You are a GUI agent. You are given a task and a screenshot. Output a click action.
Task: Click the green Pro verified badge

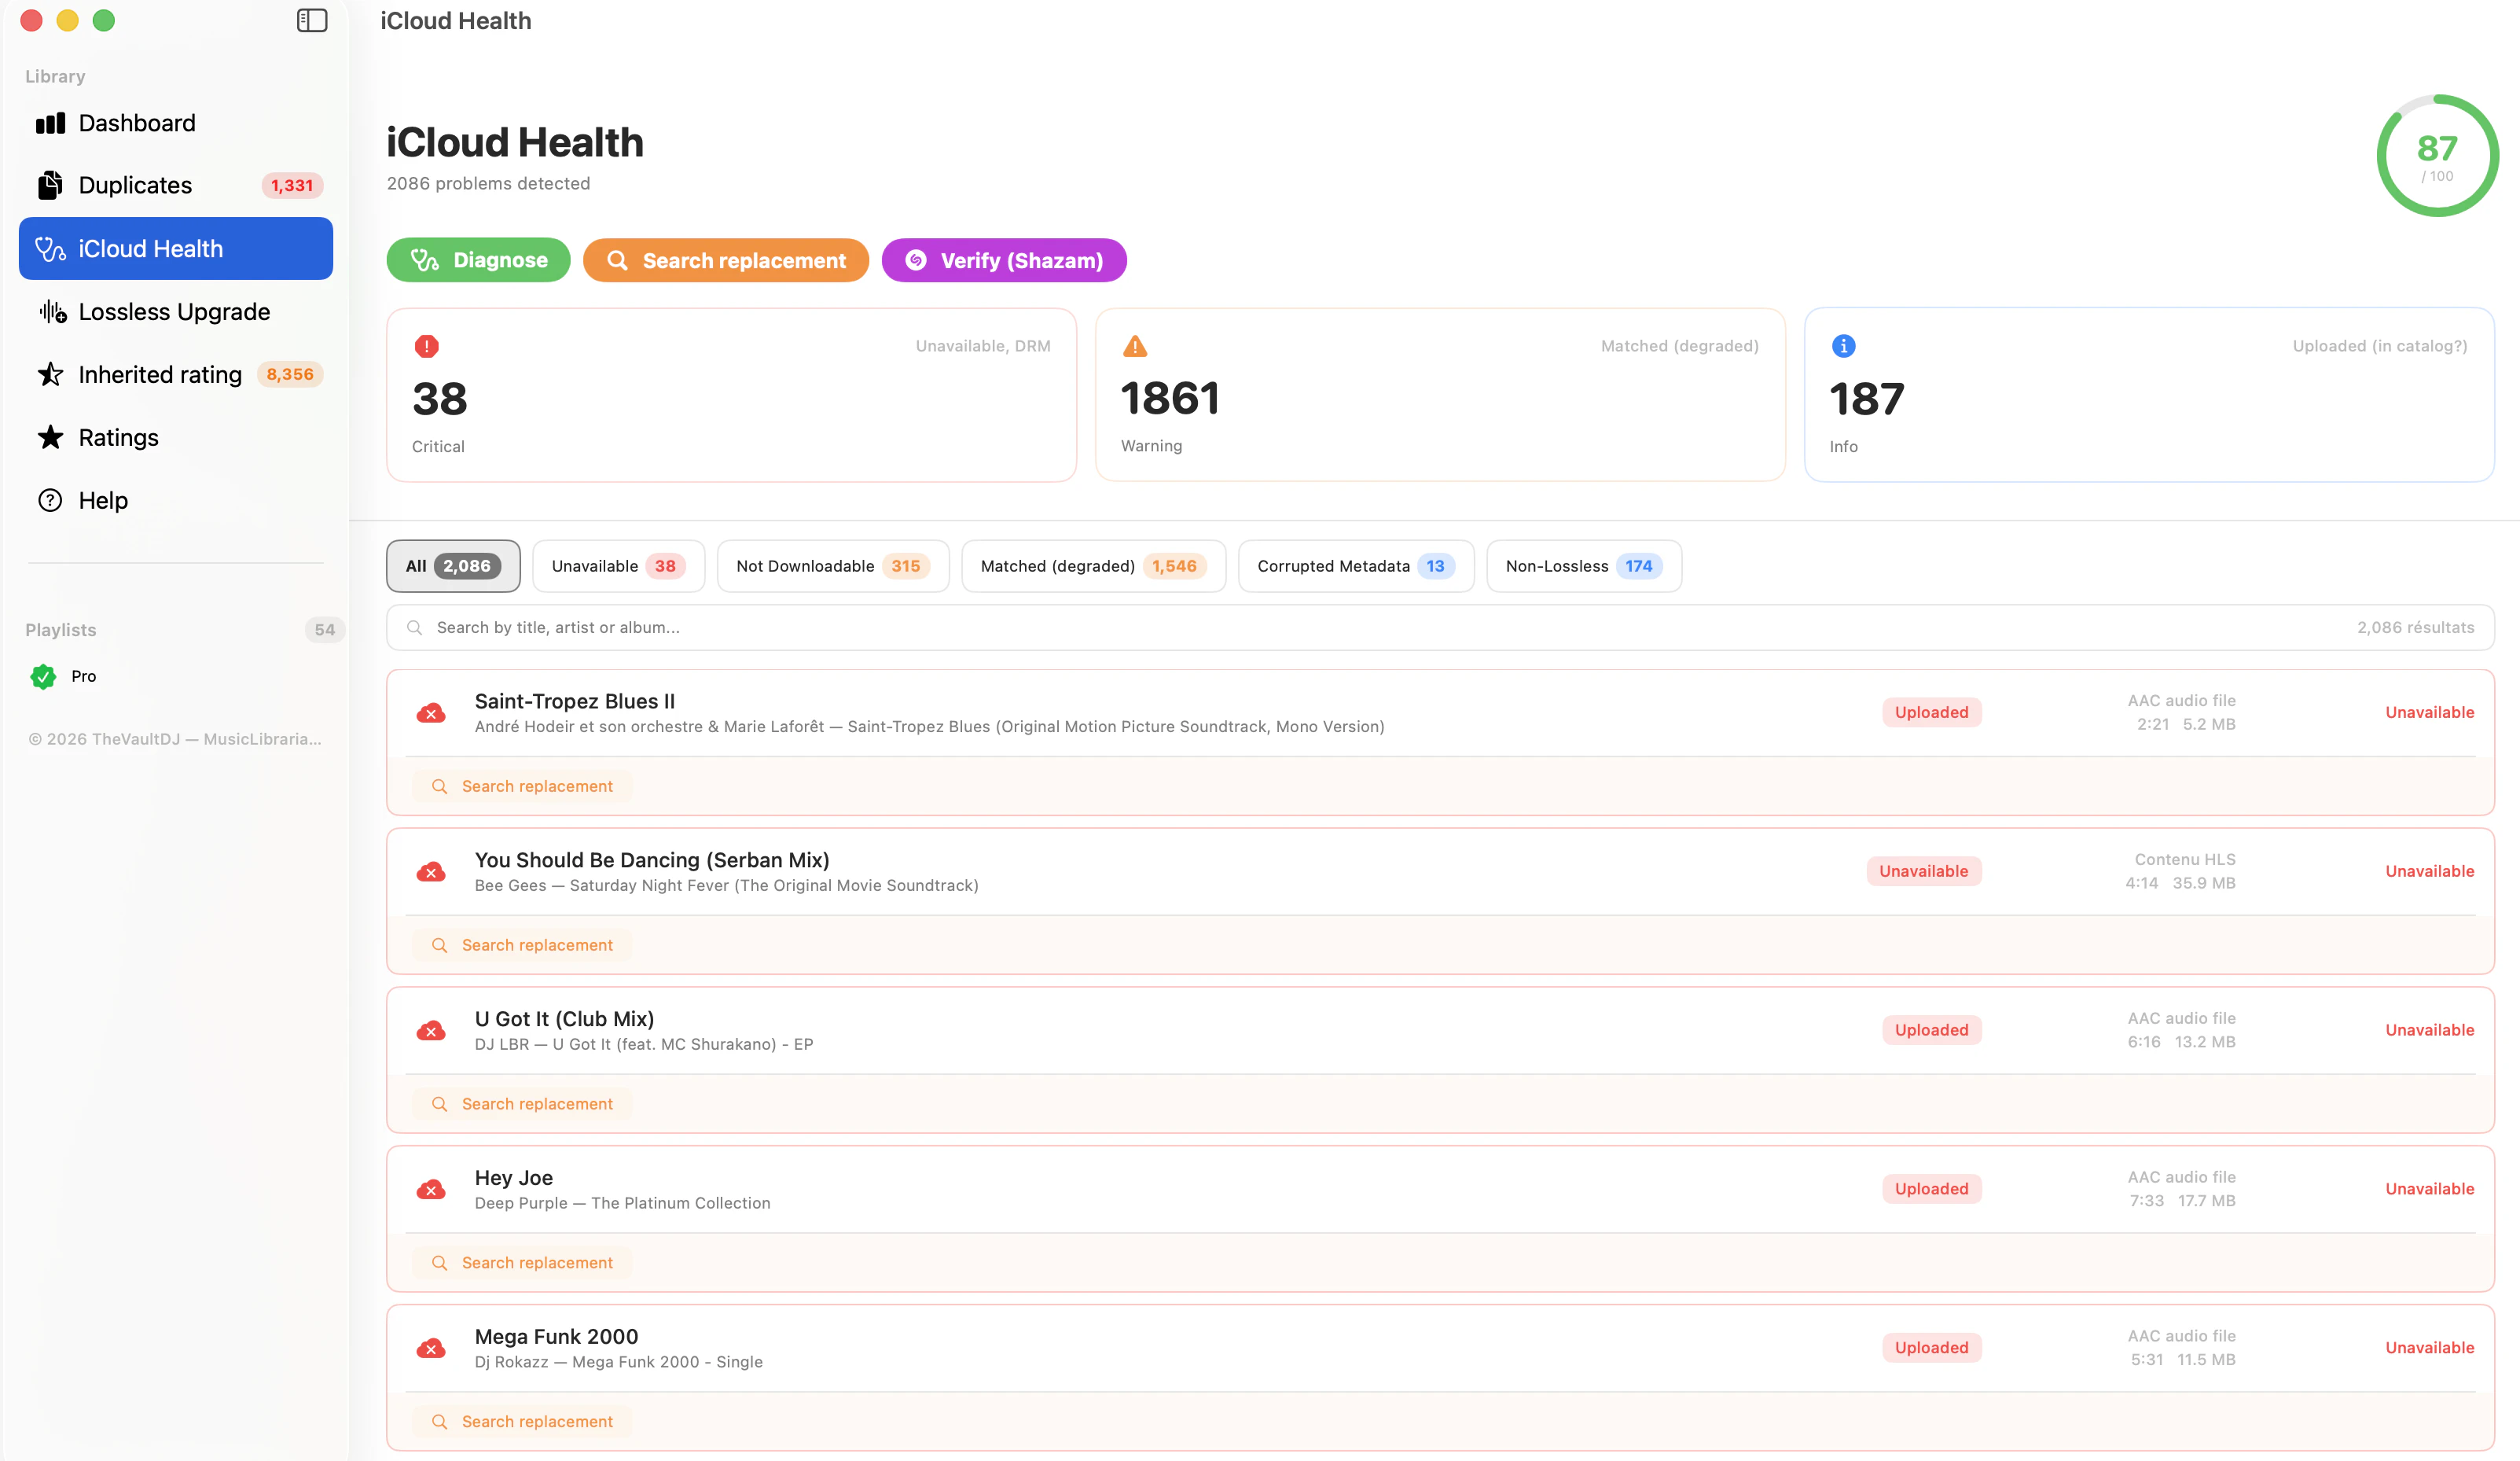[43, 676]
